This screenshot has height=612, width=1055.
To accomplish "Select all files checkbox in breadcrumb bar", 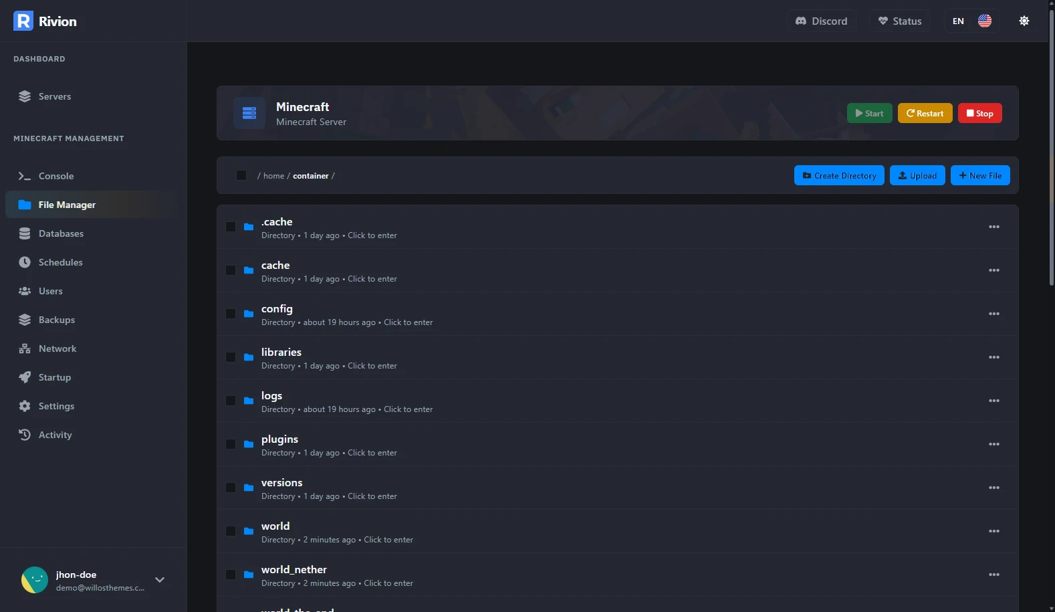I will [x=241, y=175].
